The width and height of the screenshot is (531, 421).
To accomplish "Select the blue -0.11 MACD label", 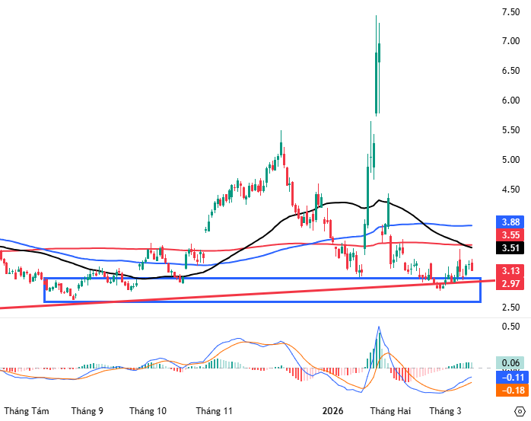I will pyautogui.click(x=510, y=377).
